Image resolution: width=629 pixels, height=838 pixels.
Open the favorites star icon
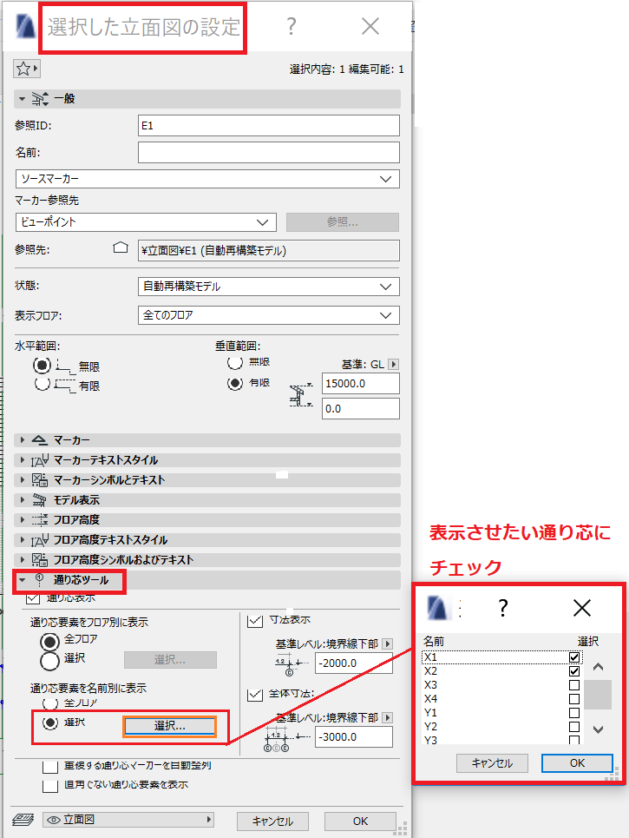pos(27,69)
